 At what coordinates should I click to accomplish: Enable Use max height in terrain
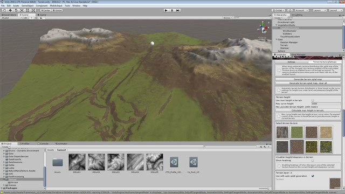(x=313, y=100)
